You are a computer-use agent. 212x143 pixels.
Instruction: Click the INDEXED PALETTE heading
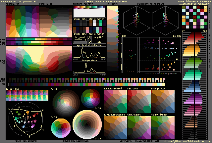83,4
